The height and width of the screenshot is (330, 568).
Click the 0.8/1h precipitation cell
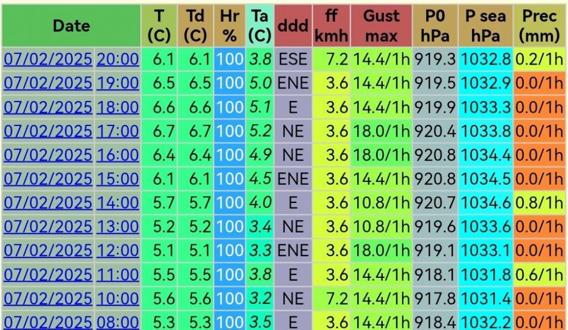click(539, 203)
